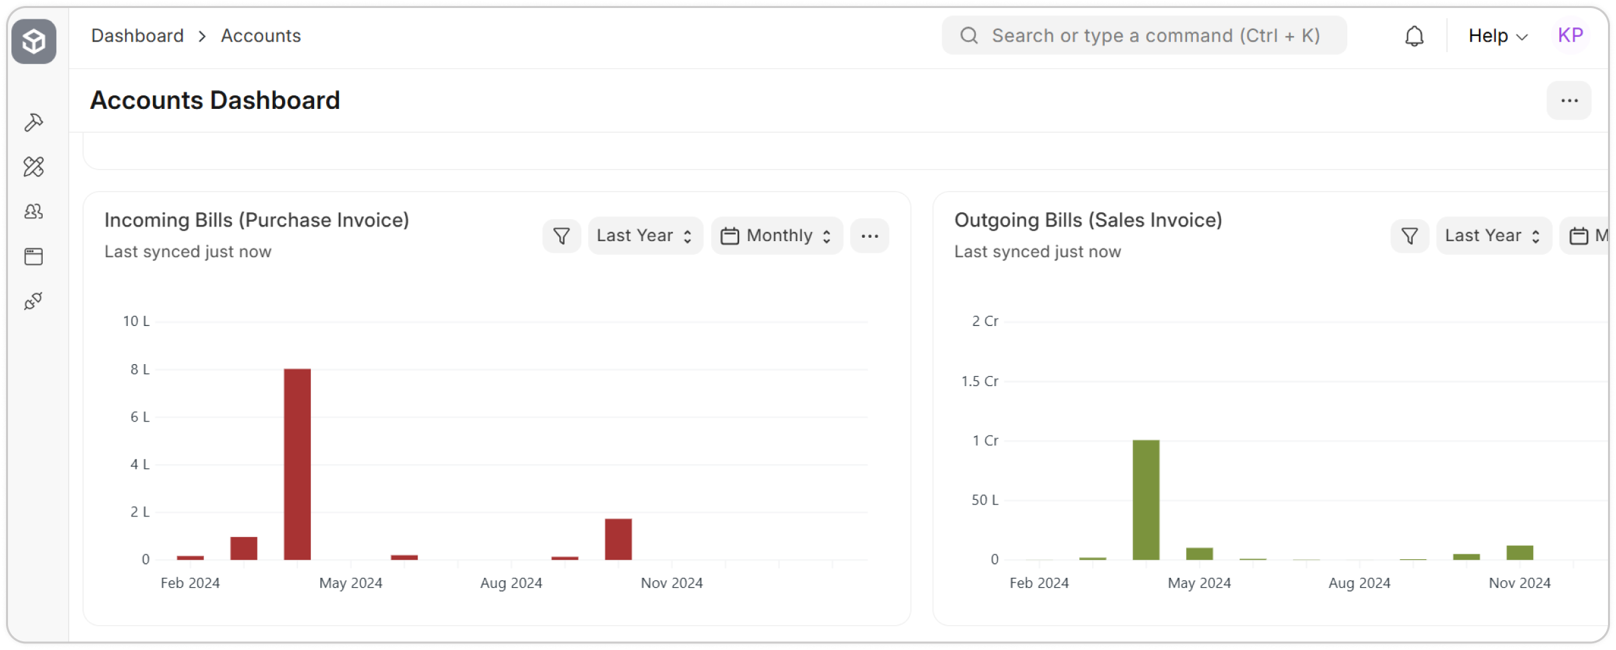Open notifications bell
Image resolution: width=1616 pixels, height=650 pixels.
[x=1413, y=36]
